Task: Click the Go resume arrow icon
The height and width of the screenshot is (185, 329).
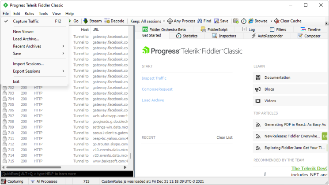Action: pyautogui.click(x=70, y=21)
